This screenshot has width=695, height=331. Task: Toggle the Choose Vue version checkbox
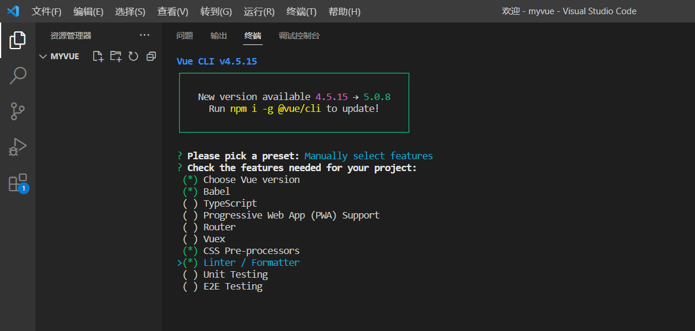[x=190, y=179]
